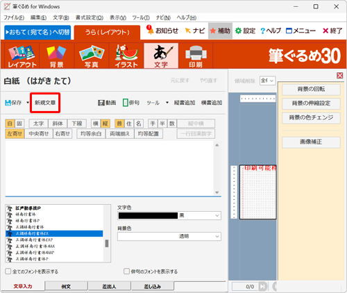Click the 画像補正 button

pyautogui.click(x=311, y=142)
